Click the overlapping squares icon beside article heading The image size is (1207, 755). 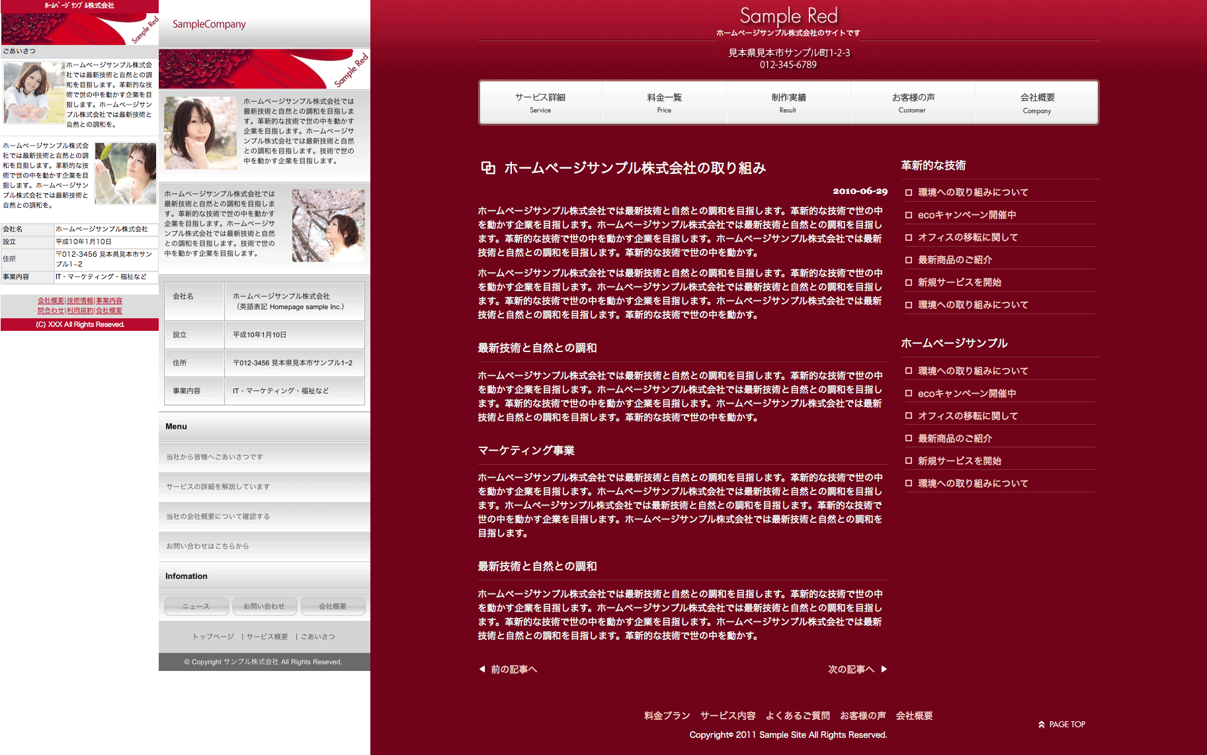[x=488, y=168]
